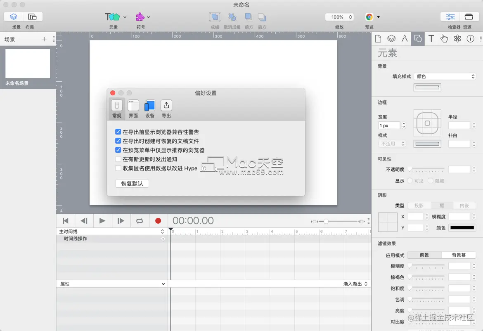Open the border 样式 不适用 dropdown
This screenshot has width=483, height=331.
(392, 144)
